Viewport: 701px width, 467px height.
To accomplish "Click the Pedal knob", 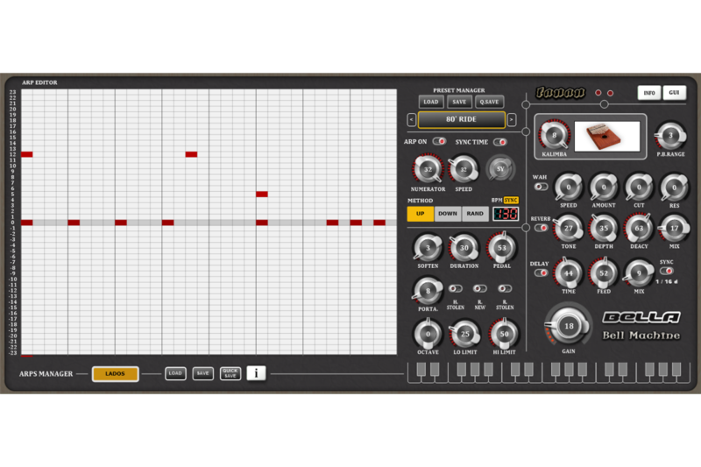I will (x=501, y=248).
